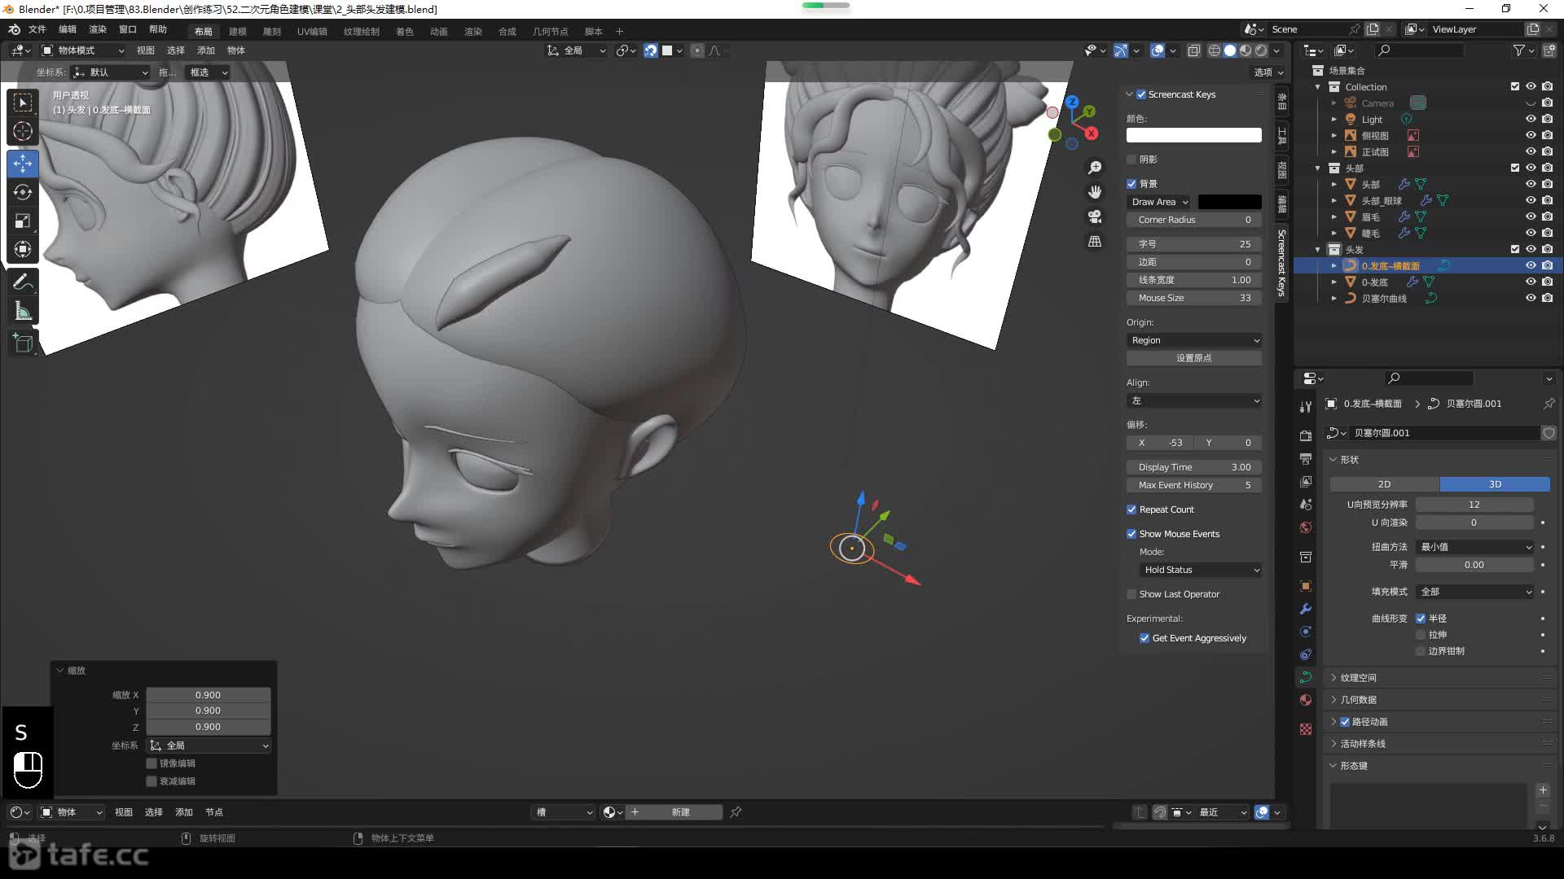This screenshot has height=879, width=1564.
Task: Click the white 颜色 swatch
Action: 1194,135
